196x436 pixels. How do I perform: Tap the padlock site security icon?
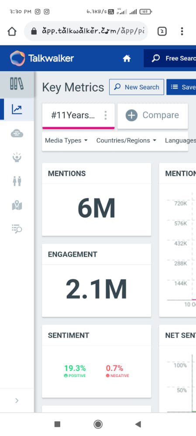[x=34, y=31]
